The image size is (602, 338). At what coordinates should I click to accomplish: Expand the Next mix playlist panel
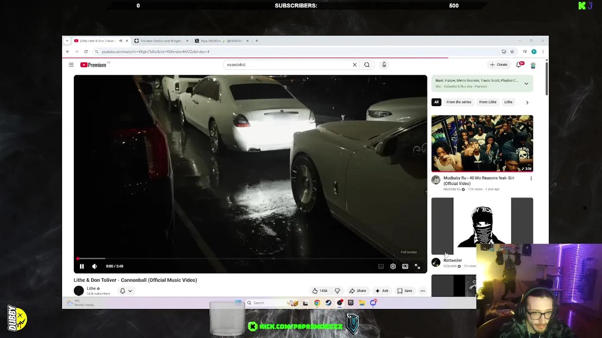point(526,84)
